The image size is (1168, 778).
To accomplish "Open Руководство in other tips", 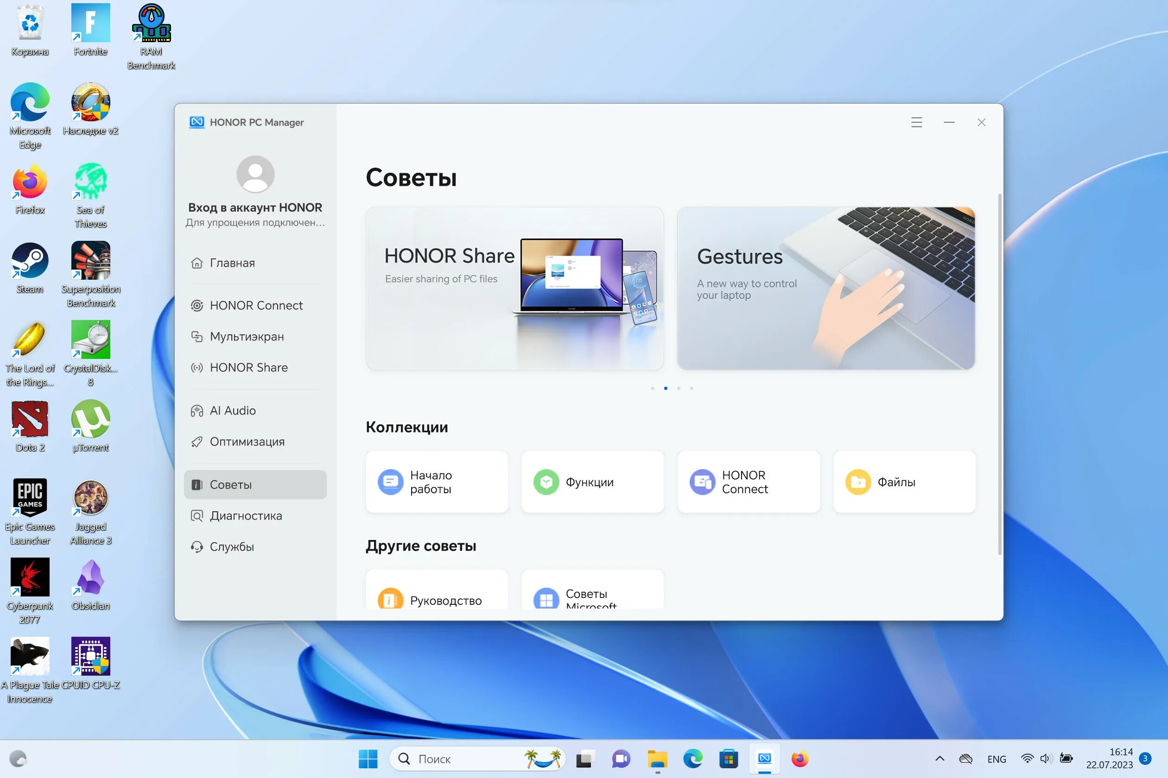I will pyautogui.click(x=435, y=600).
